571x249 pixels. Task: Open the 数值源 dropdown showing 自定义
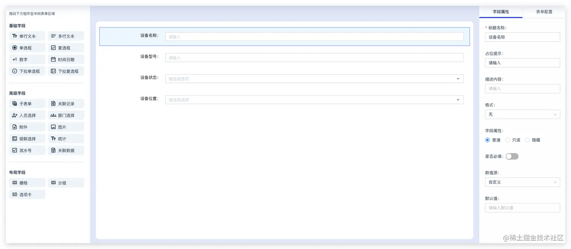pos(522,182)
